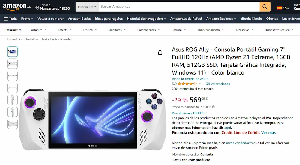
Task: Click the delivery location pin icon
Action: [37, 8]
